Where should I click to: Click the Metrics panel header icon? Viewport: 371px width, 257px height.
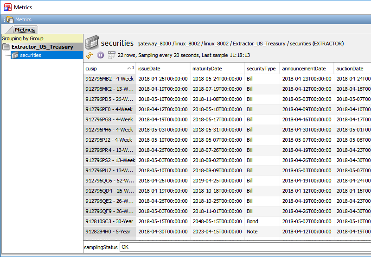click(x=9, y=19)
